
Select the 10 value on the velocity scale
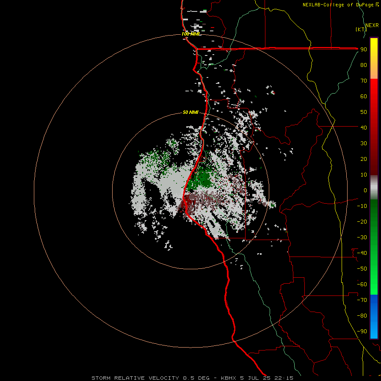(x=364, y=175)
